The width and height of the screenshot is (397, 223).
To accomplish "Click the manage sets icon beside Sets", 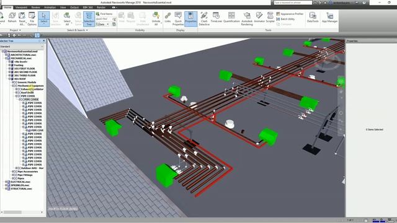I will coord(114,24).
